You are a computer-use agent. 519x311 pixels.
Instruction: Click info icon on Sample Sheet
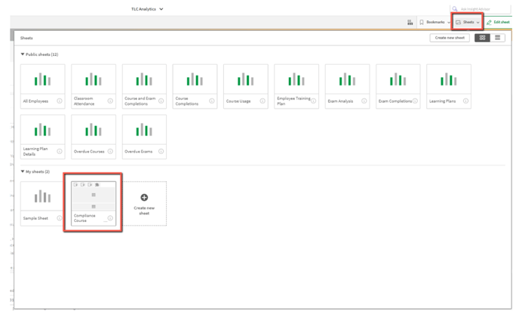click(x=59, y=218)
